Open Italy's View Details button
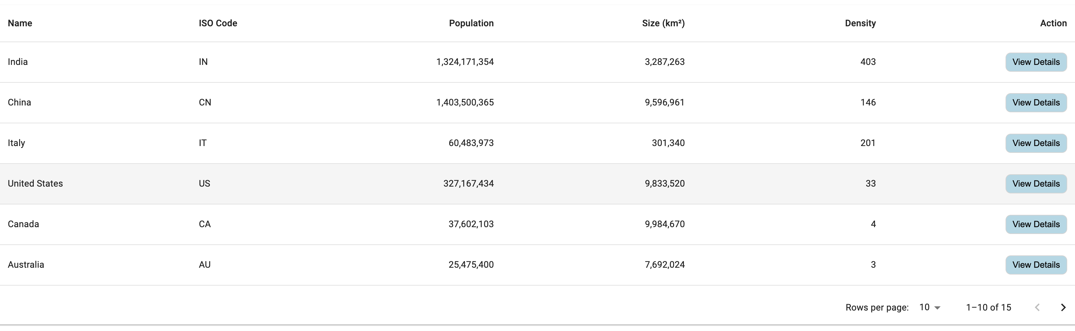 coord(1036,143)
